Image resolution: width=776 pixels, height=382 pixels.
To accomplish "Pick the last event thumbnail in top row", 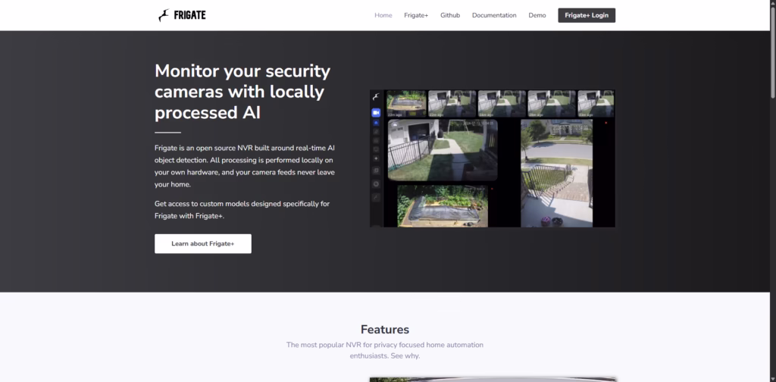I will click(x=596, y=104).
